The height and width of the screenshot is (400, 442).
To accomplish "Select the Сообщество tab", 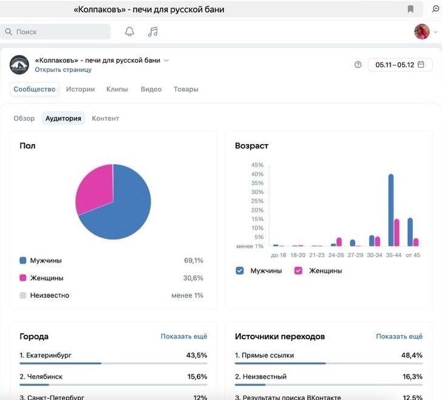I will [x=35, y=89].
